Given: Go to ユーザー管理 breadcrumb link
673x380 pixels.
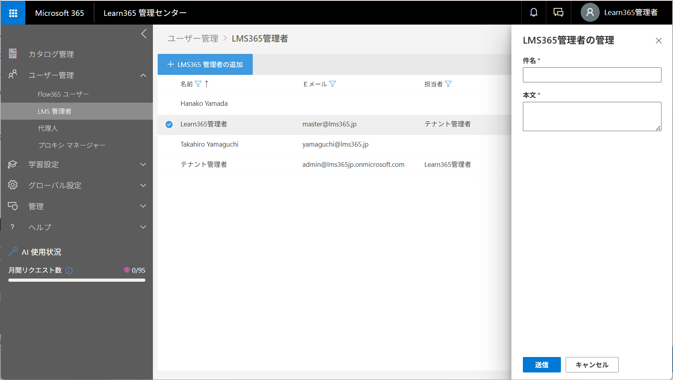Looking at the screenshot, I should click(x=193, y=39).
